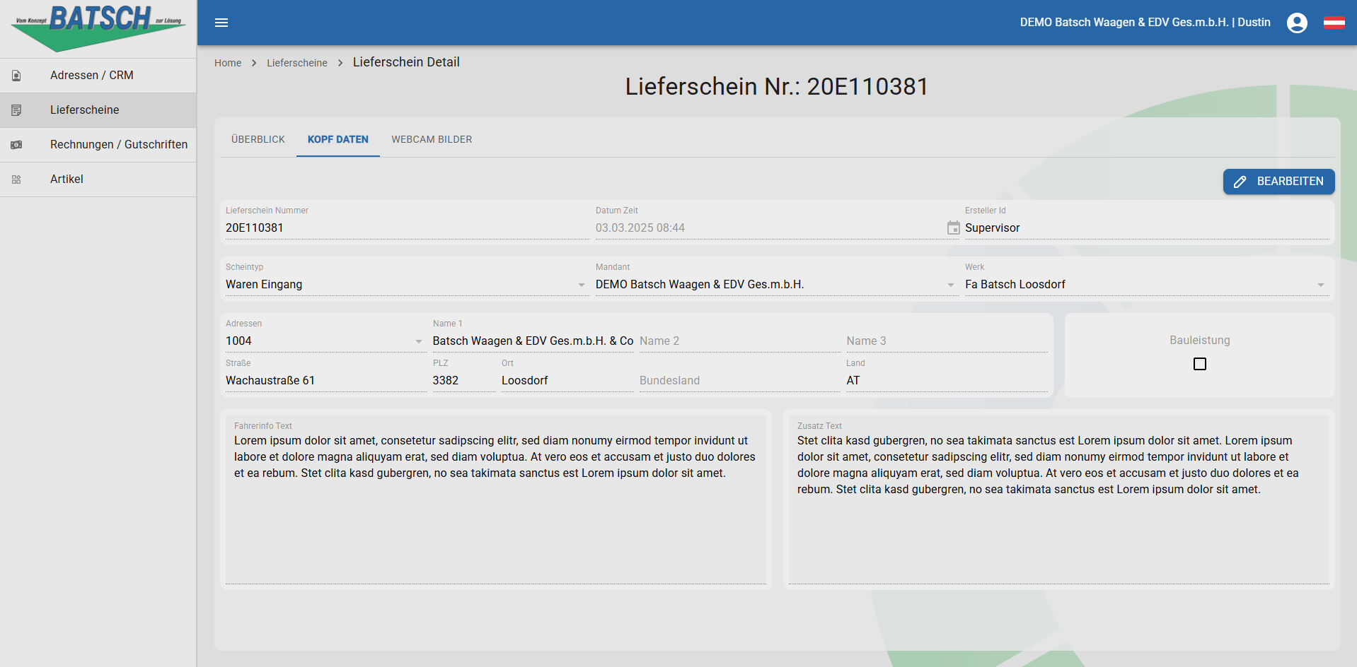1357x667 pixels.
Task: Switch to the KOPF DATEN tab
Action: [x=338, y=139]
